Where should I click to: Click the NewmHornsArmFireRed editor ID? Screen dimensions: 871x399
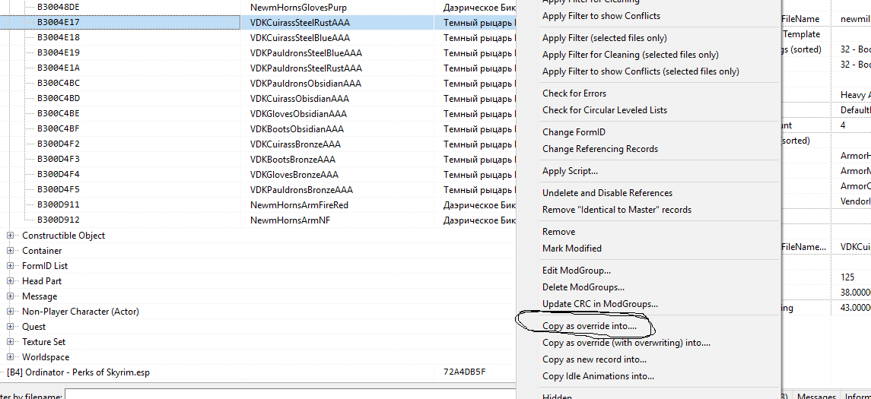(x=300, y=205)
